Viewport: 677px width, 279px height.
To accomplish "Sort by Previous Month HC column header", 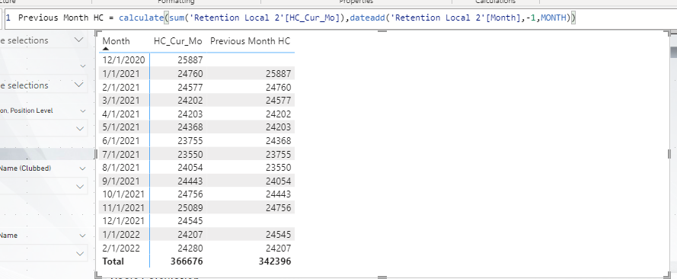I will coord(251,41).
